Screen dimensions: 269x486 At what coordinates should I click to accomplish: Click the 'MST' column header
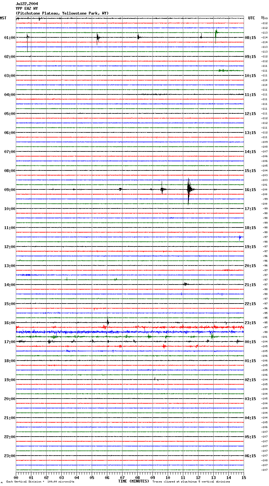(x=3, y=18)
